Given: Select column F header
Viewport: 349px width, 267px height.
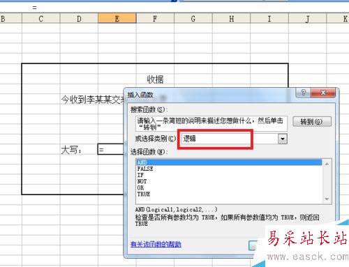Looking at the screenshot, I should click(x=155, y=18).
